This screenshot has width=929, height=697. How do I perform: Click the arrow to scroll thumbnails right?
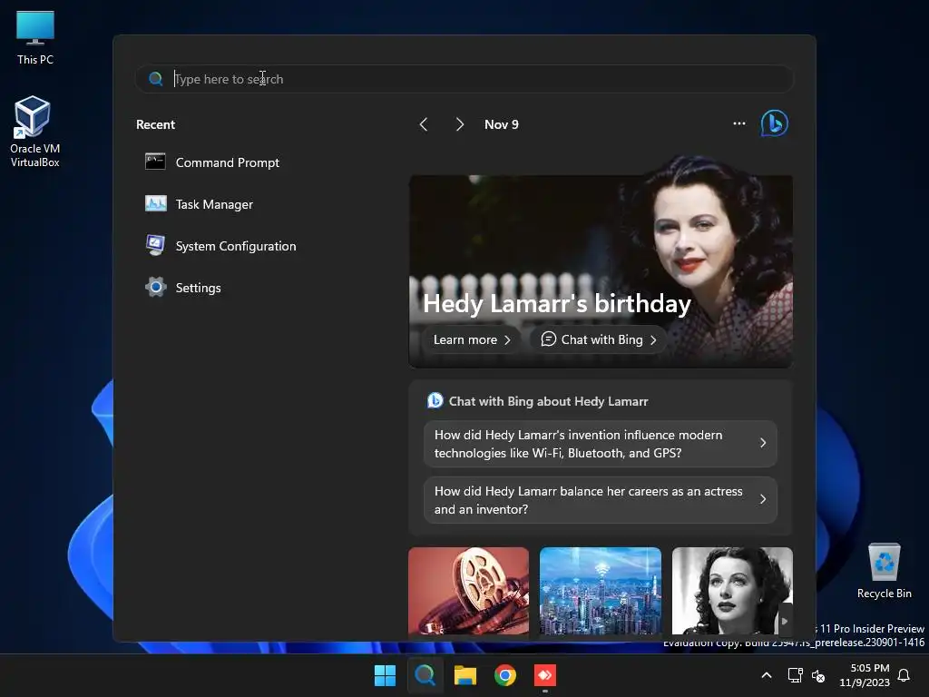point(785,621)
